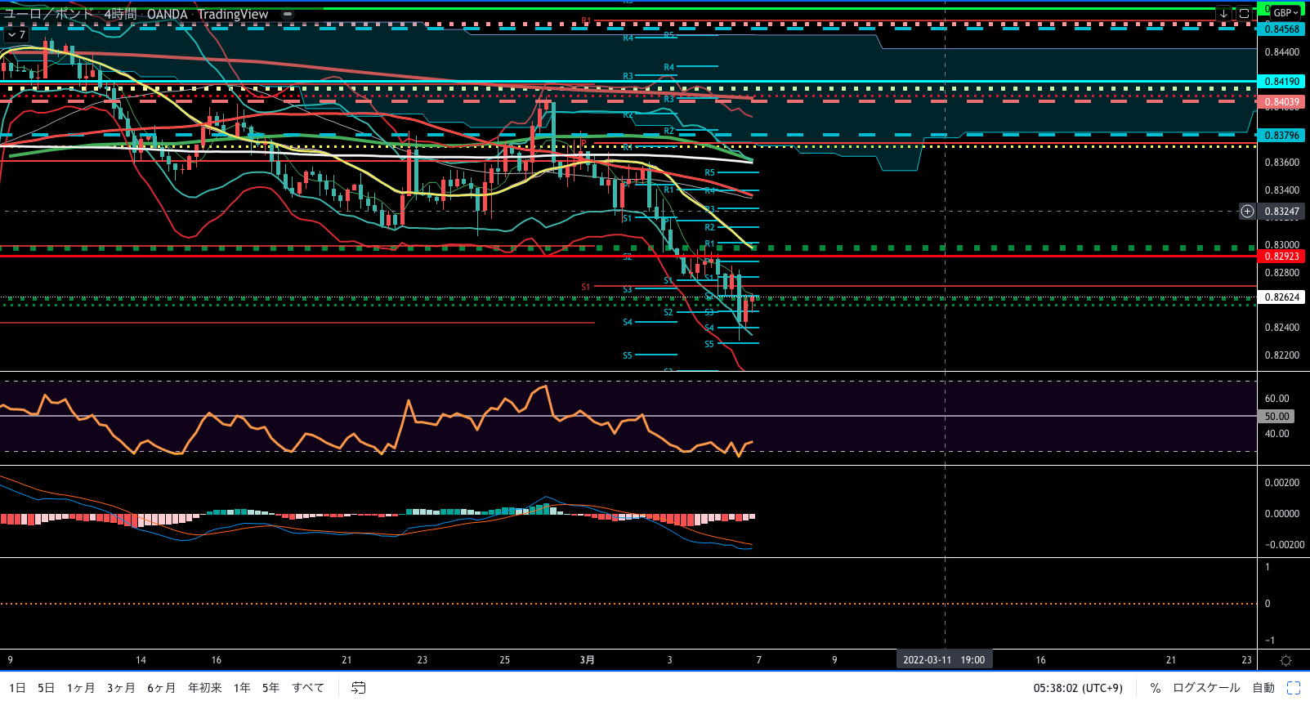Toggle ログスケール log scale
Image resolution: width=1310 pixels, height=701 pixels.
(1206, 688)
